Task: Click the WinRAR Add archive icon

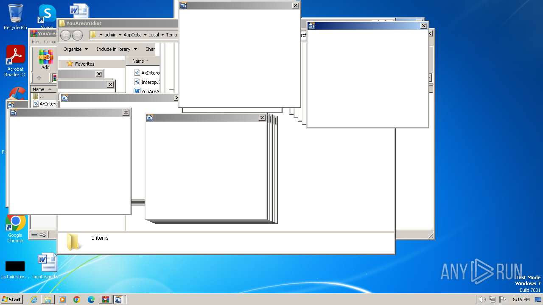Action: 45,60
